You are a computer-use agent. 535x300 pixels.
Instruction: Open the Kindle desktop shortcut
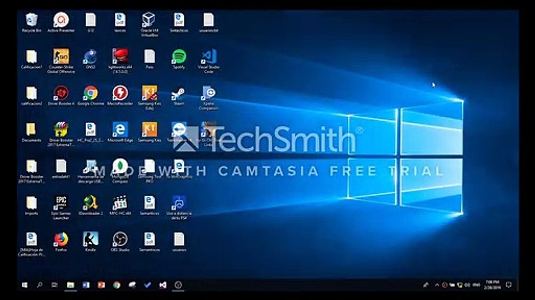(x=90, y=242)
